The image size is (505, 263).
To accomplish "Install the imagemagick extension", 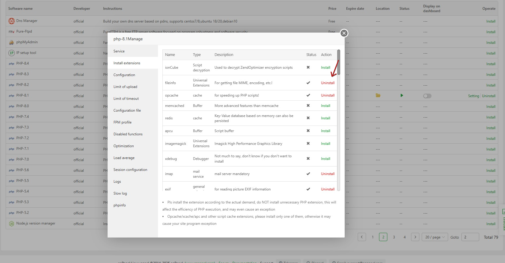I will click(325, 144).
